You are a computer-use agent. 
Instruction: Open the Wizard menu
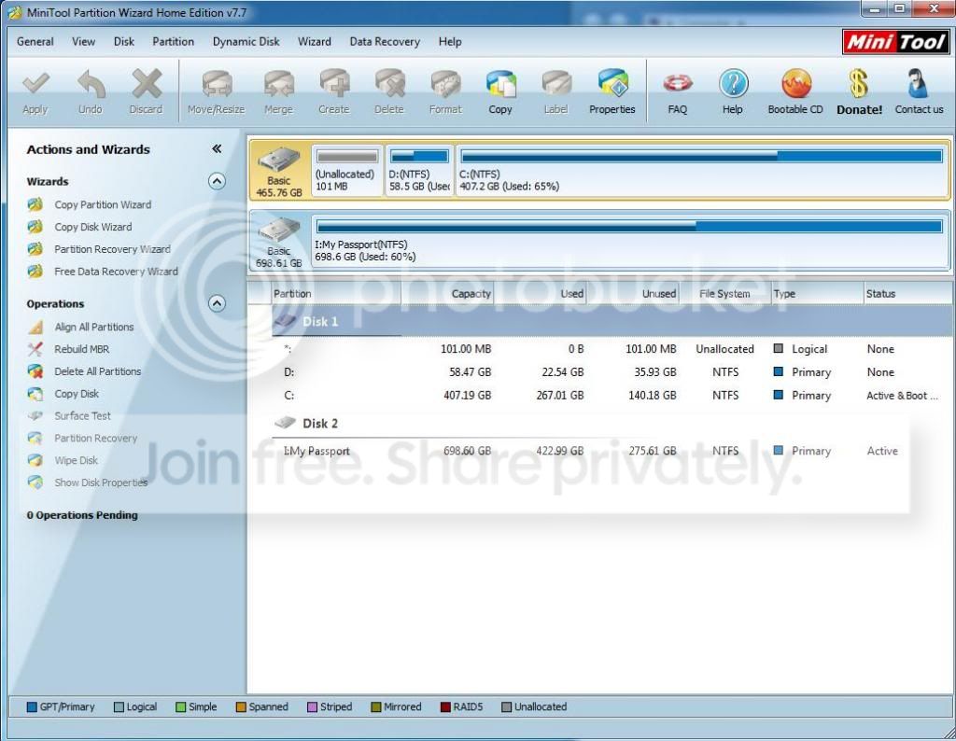tap(315, 41)
